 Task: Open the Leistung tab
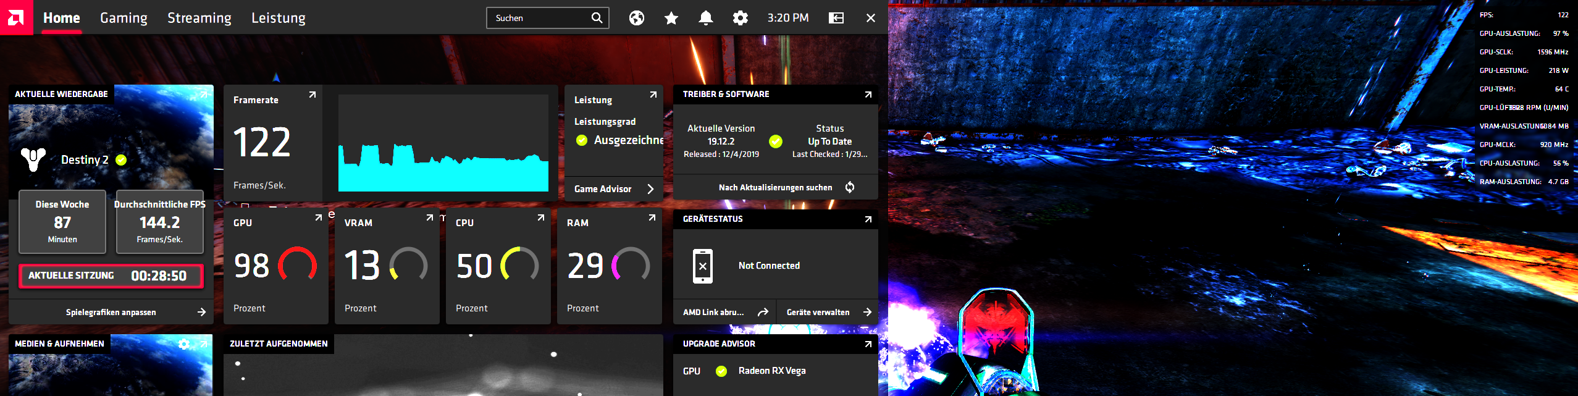pos(279,18)
